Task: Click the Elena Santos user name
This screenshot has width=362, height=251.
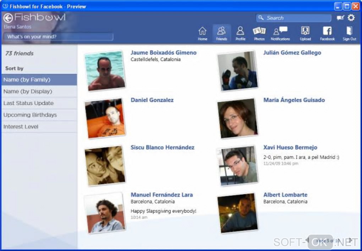Action: pyautogui.click(x=17, y=27)
